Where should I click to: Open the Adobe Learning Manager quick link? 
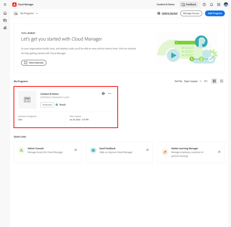(x=191, y=152)
